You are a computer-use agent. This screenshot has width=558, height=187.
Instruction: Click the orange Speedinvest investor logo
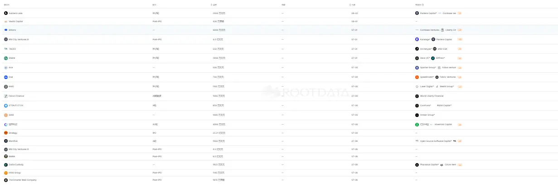417,77
